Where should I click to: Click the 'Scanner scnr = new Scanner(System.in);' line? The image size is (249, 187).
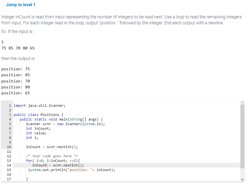click(x=65, y=124)
